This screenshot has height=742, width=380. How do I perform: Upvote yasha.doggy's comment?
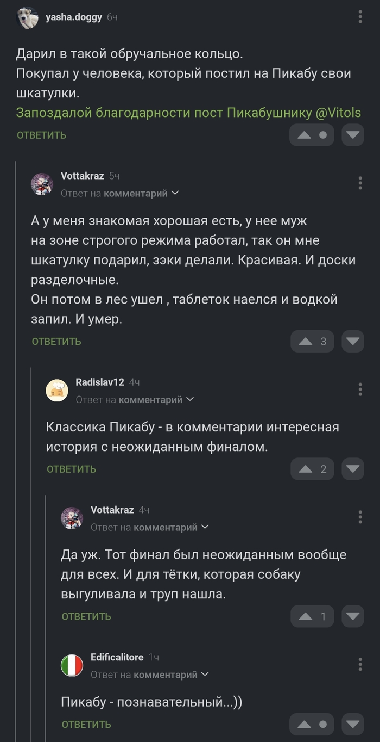point(305,135)
